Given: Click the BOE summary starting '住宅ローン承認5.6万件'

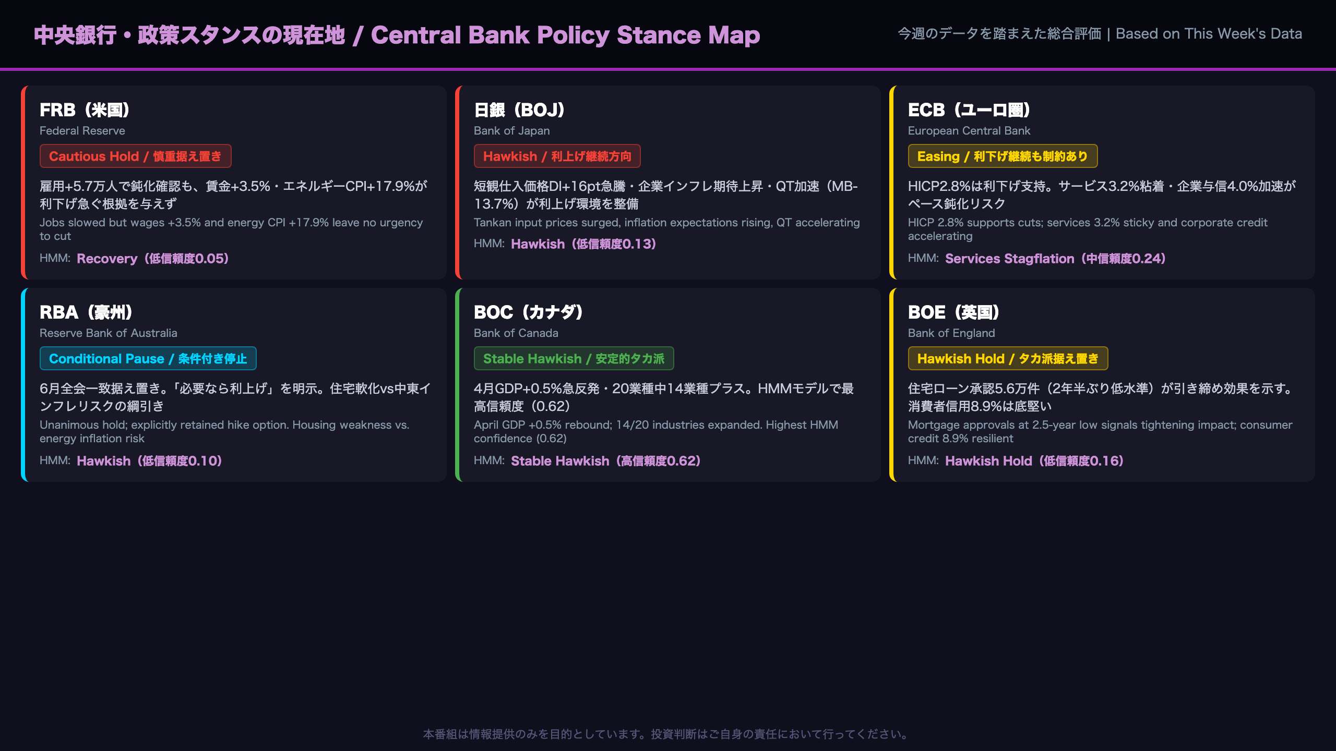Looking at the screenshot, I should pyautogui.click(x=1101, y=397).
